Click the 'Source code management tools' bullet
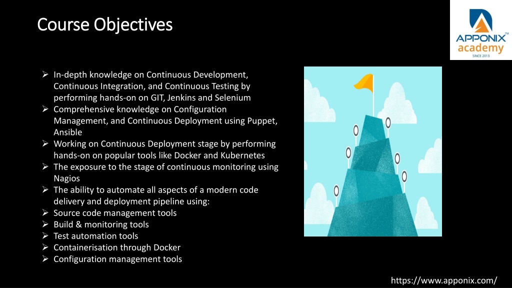The height and width of the screenshot is (288, 512). pos(115,213)
